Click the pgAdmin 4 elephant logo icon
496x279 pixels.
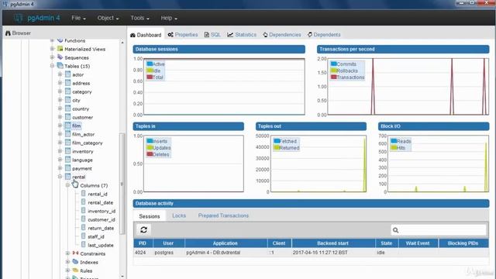(x=19, y=18)
